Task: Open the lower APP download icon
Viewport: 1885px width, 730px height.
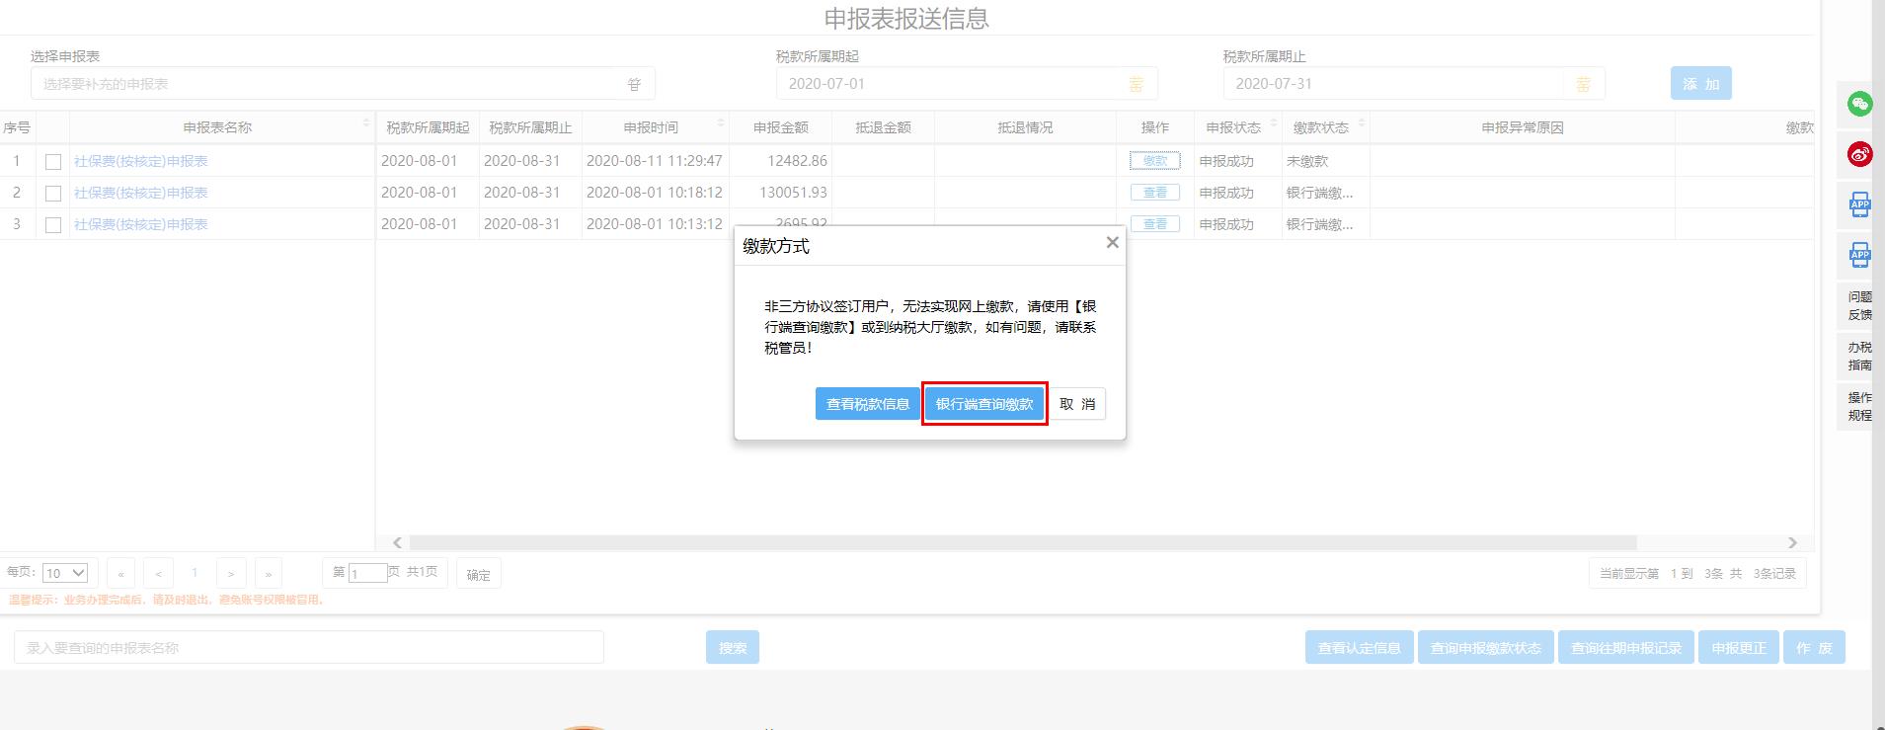Action: pyautogui.click(x=1859, y=256)
